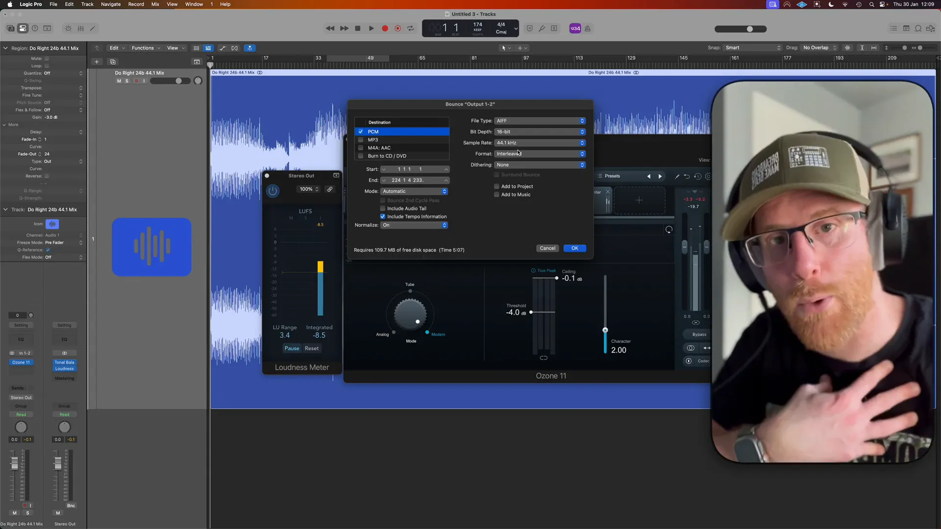Start recording with red Record button
Image resolution: width=941 pixels, height=529 pixels.
[385, 28]
